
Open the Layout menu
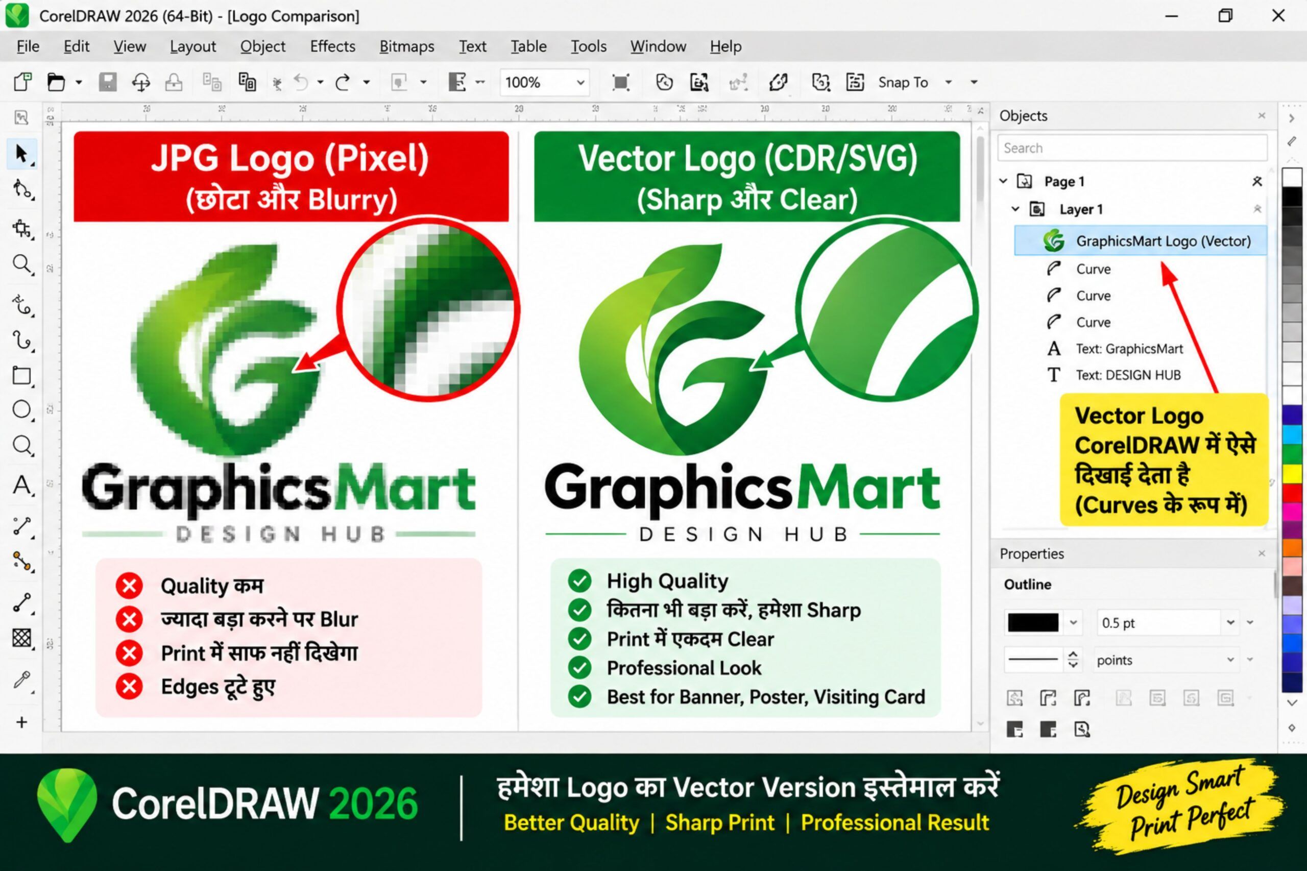(x=193, y=46)
